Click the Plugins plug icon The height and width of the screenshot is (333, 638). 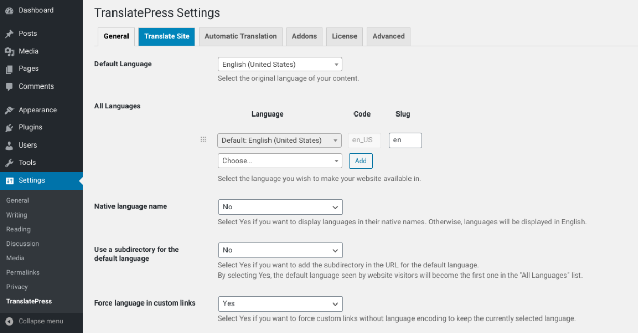click(x=9, y=127)
